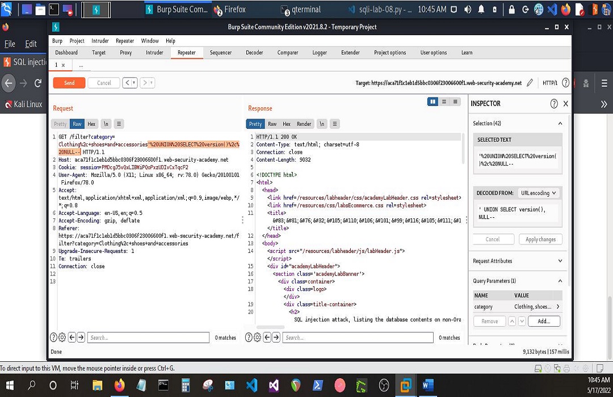
Task: Expand Request Attributes section
Action: point(560,261)
